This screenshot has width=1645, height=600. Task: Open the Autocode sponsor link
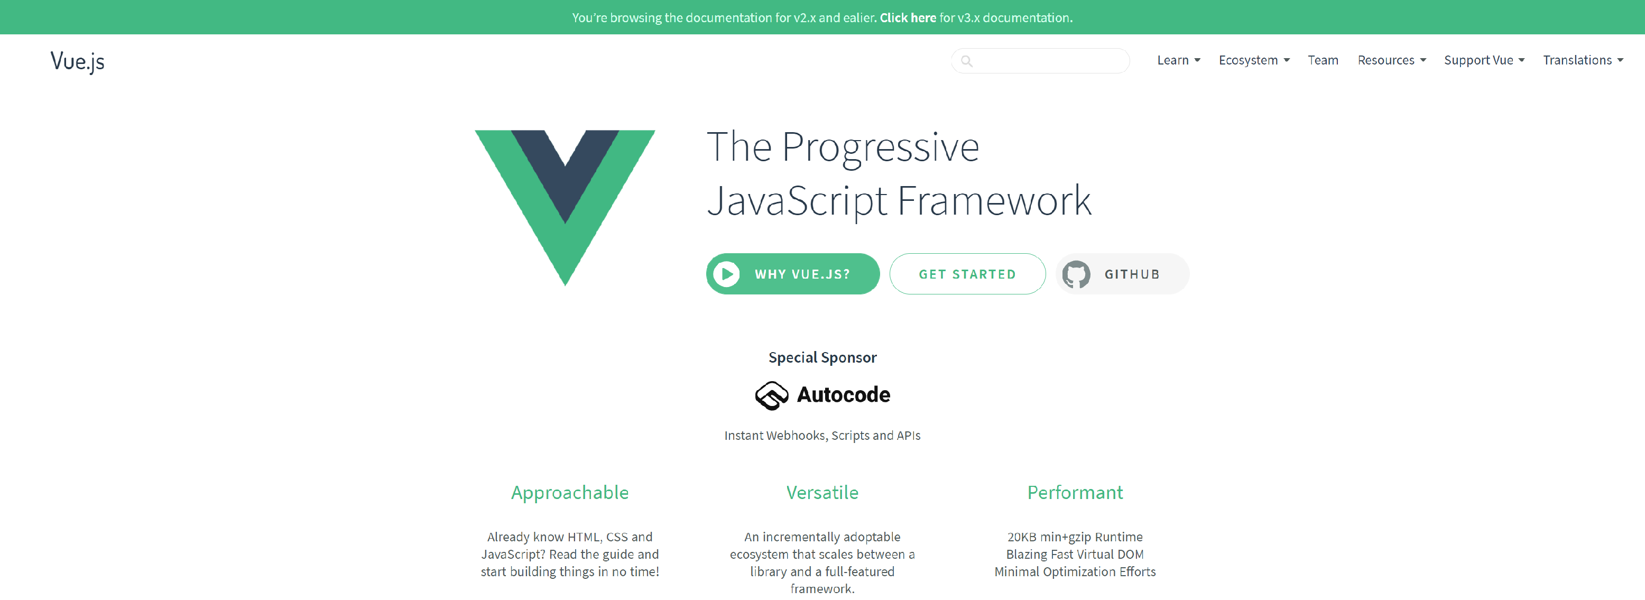point(822,396)
